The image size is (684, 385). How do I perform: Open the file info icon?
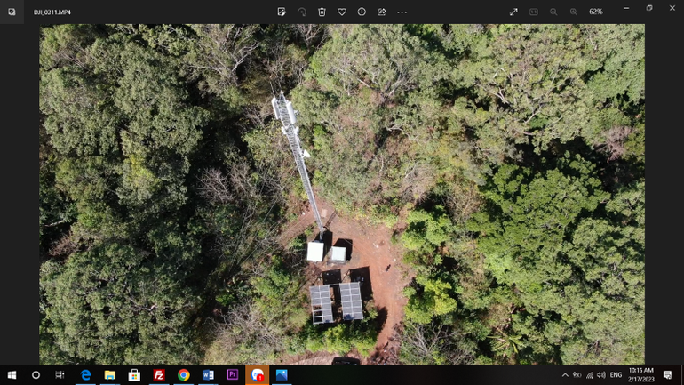point(362,12)
